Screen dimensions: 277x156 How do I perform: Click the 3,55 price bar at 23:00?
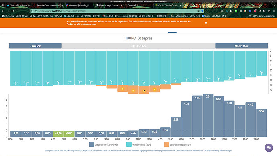coord(261,123)
